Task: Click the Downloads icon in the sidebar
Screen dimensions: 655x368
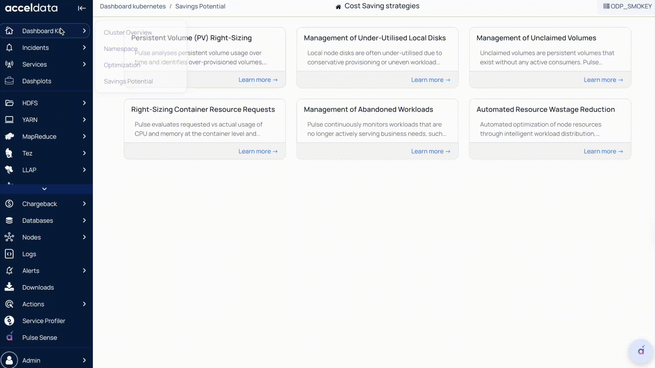Action: coord(9,287)
